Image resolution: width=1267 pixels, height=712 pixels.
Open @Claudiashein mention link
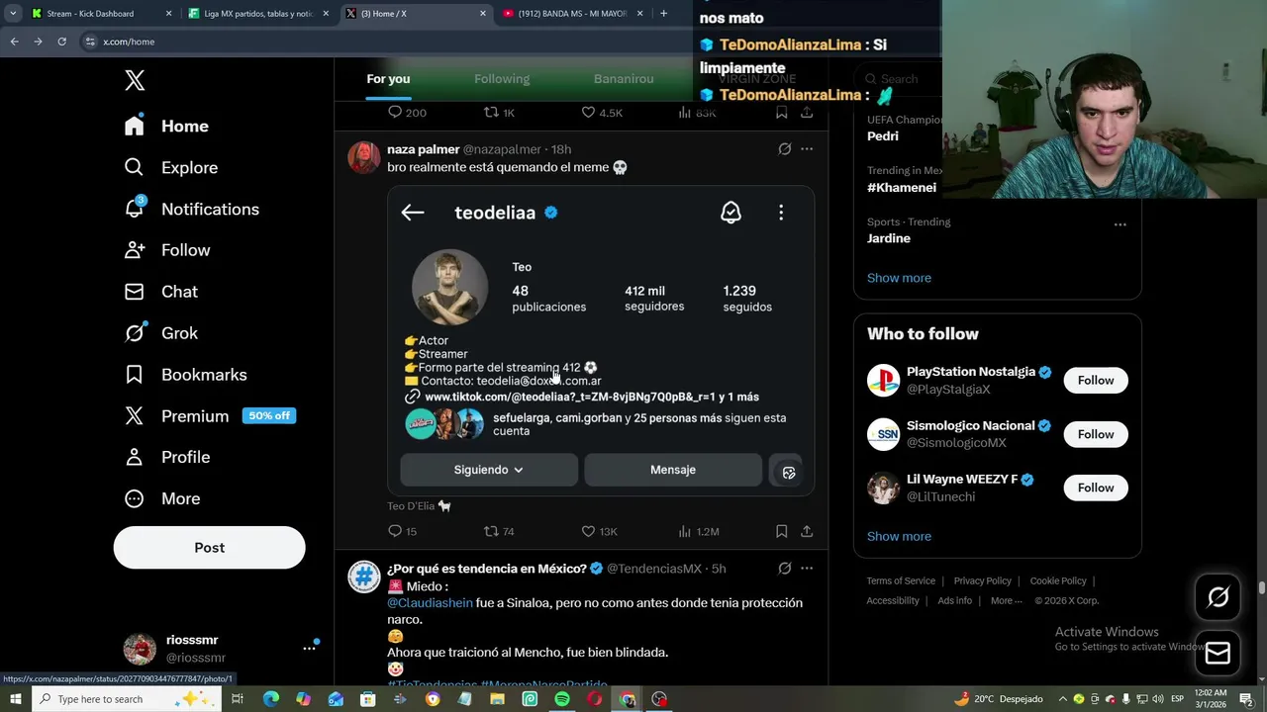point(430,602)
